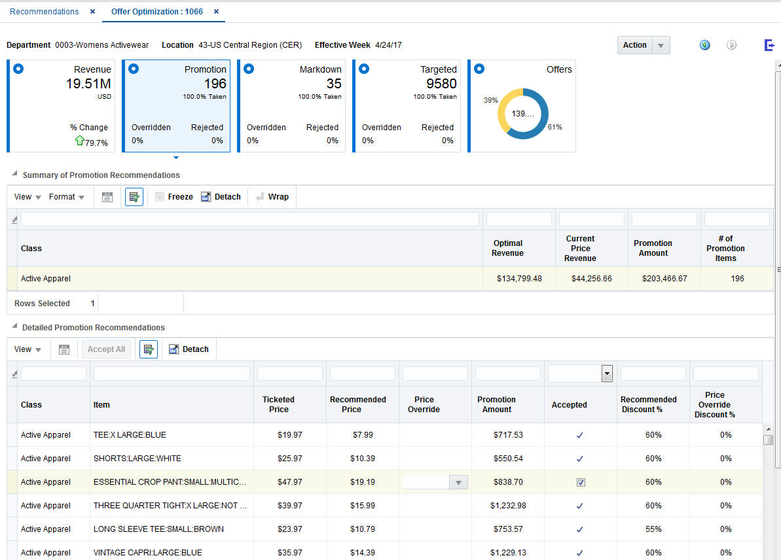Open View menu in Detailed toolbar

coord(27,349)
